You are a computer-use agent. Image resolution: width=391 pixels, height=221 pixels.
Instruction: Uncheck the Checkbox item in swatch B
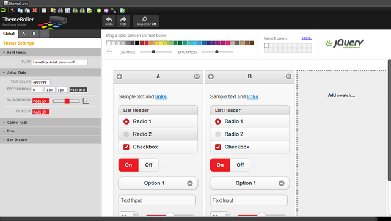[250, 147]
